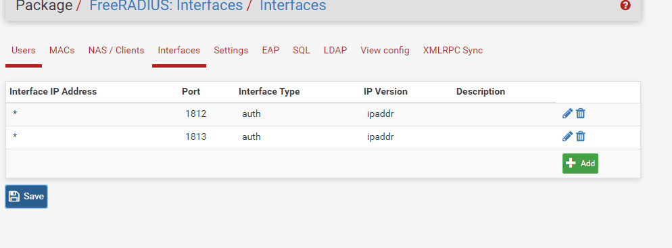Open the SQL tab
The width and height of the screenshot is (672, 248).
click(302, 51)
